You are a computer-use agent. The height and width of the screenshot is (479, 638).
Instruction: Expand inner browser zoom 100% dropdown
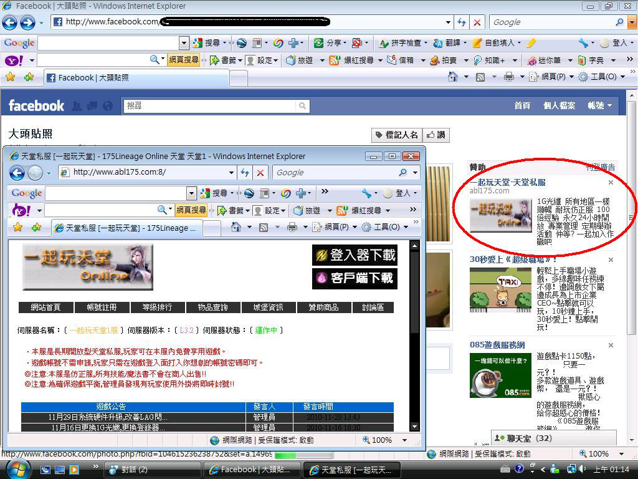coord(404,440)
